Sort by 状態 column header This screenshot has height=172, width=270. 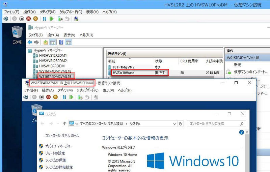166,61
